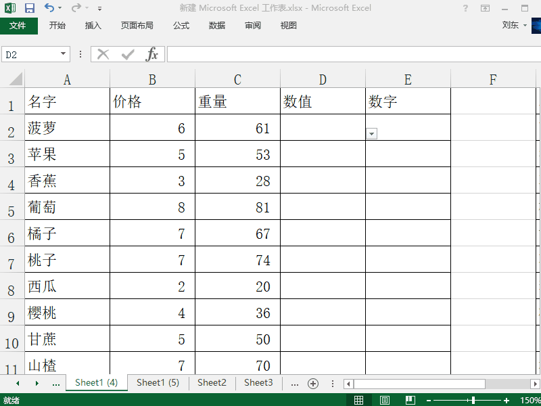Viewport: 541px width, 406px height.
Task: Open the 刘东 account dropdown
Action: tap(514, 25)
